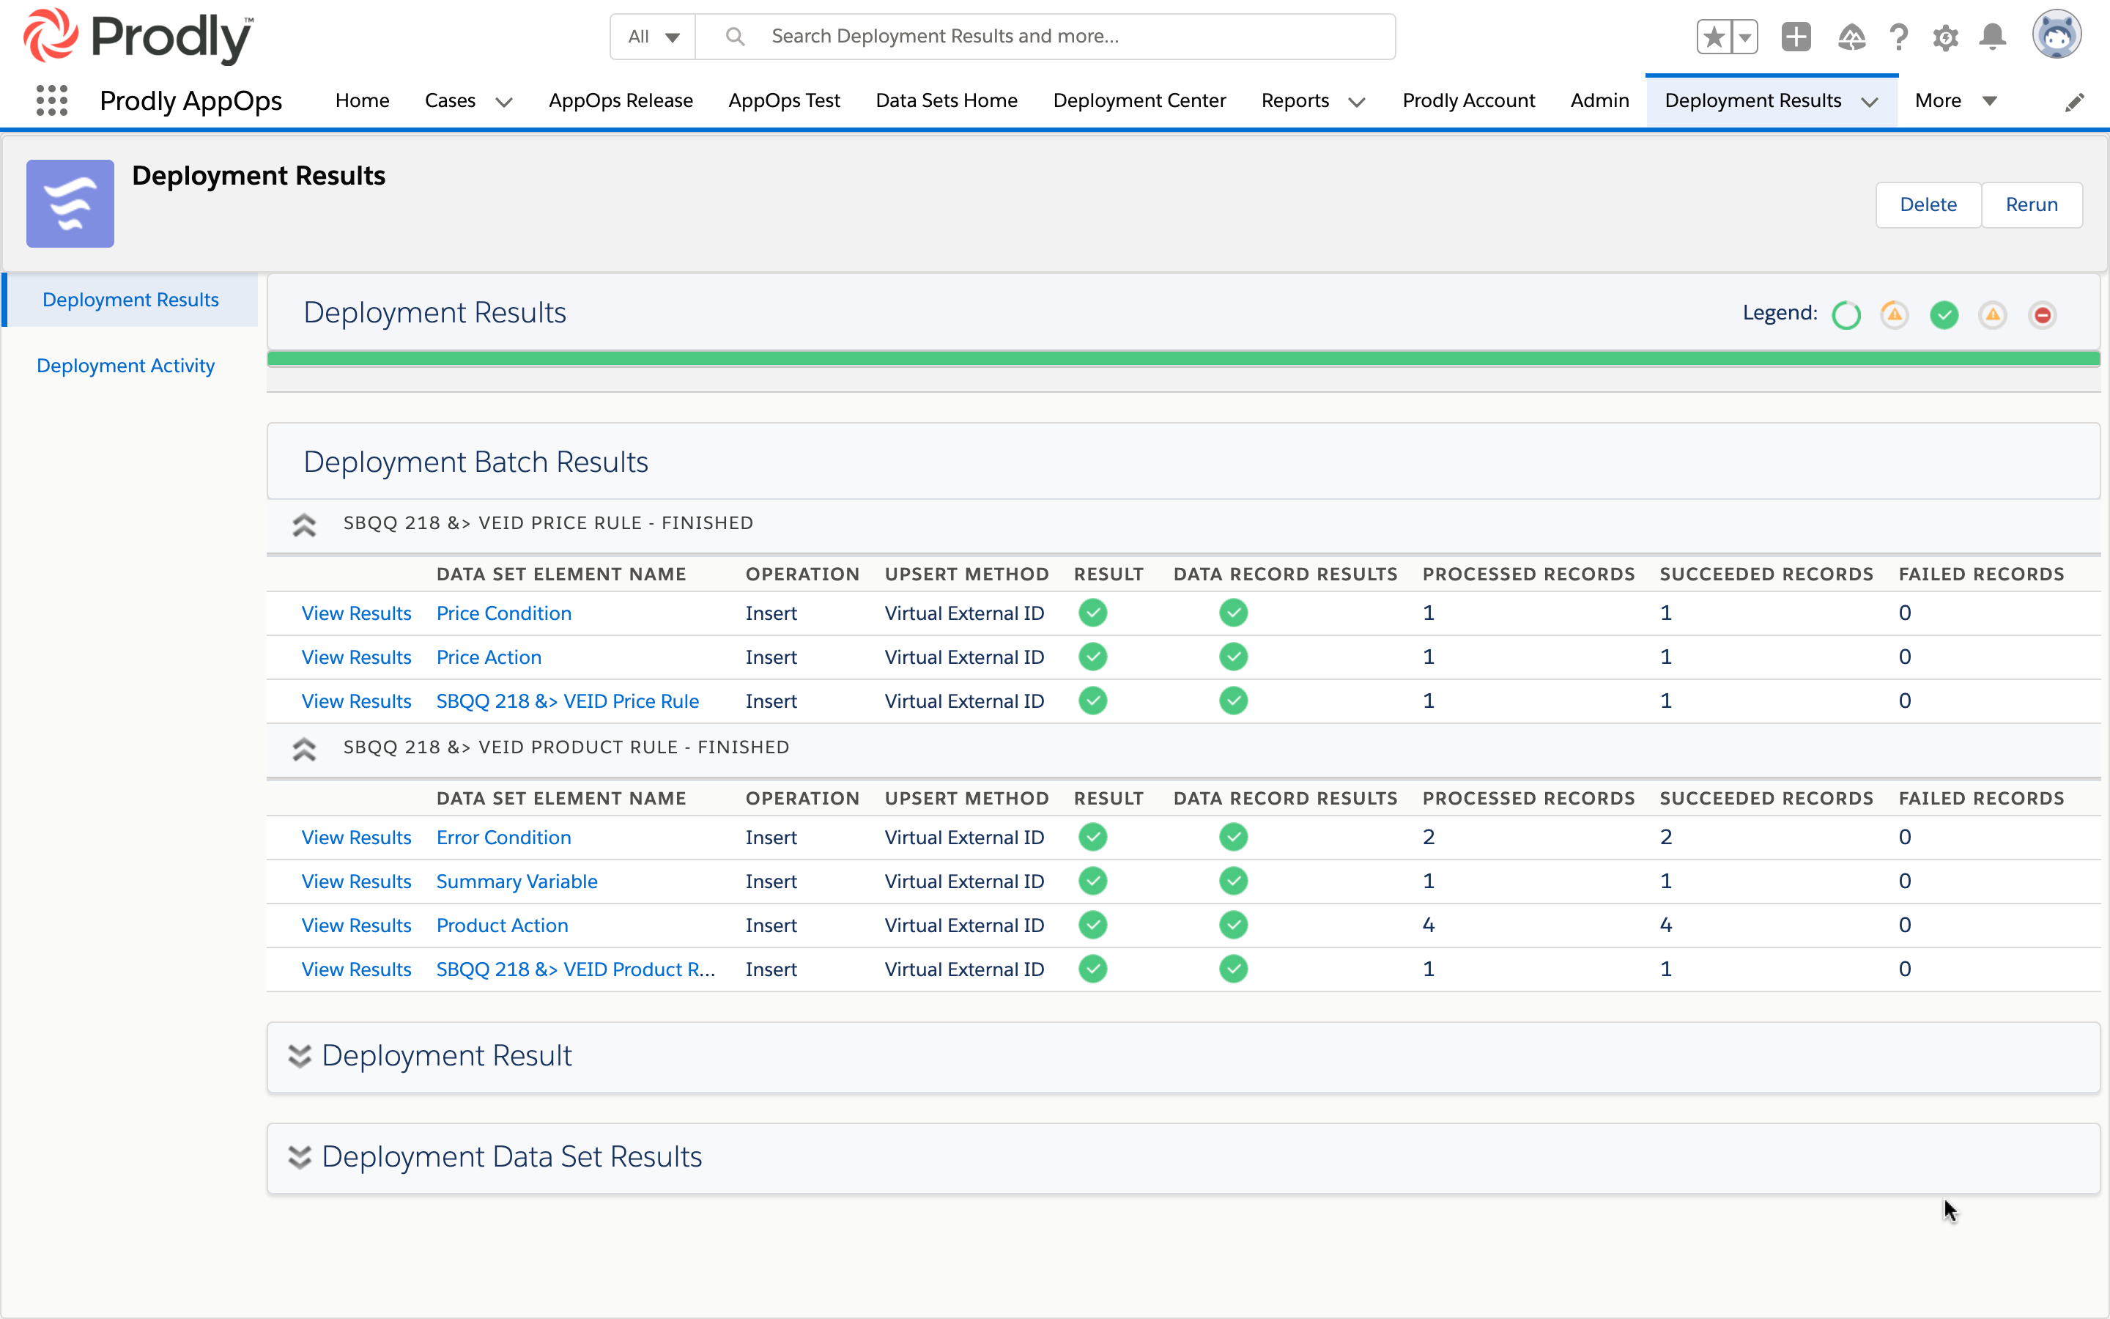Click the edit pencil icon near More

tap(2076, 100)
